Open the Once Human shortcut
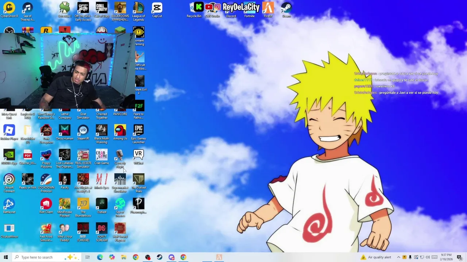Viewport: 467px width, 262px height. [65, 132]
